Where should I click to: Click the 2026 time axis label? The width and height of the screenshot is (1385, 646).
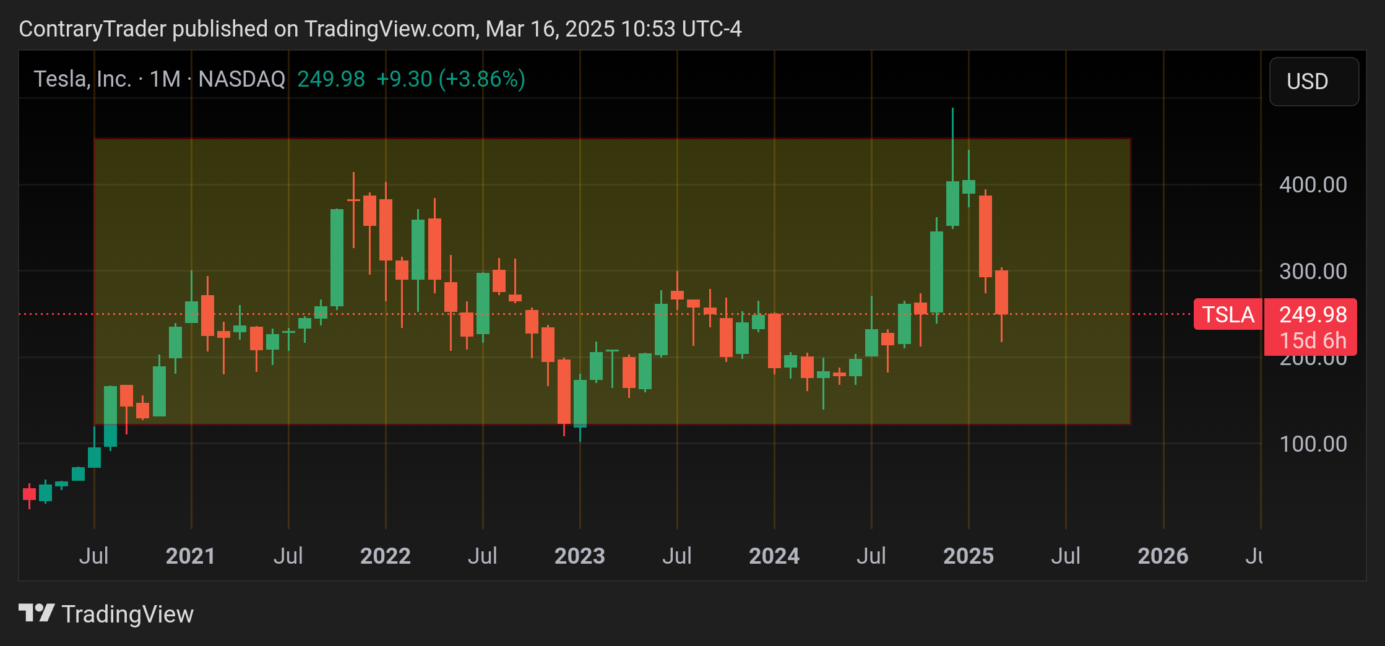(x=1163, y=556)
